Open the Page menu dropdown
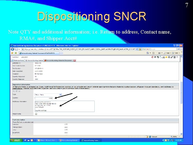Viewport: 193px width, 145px height. [167, 53]
